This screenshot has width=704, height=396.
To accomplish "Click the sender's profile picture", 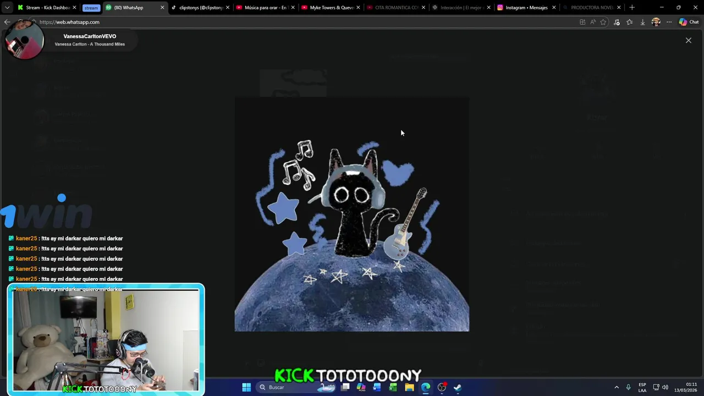I will (24, 40).
